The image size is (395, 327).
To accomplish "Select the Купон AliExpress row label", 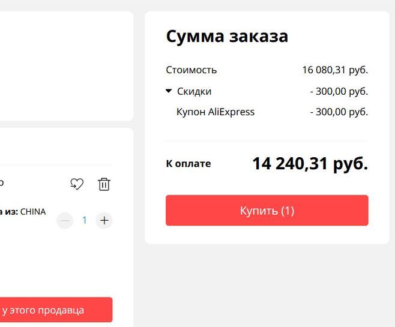I will 216,112.
